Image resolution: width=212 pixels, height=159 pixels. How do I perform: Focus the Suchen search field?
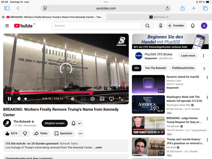click(96, 26)
